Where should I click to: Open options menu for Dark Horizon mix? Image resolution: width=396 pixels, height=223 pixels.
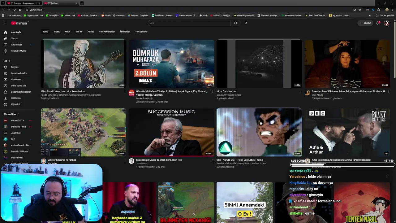pyautogui.click(x=301, y=92)
